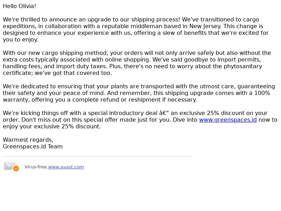281x211 pixels.
Task: Click 'certificate; we've got that covered too.' line
Action: 57,73
